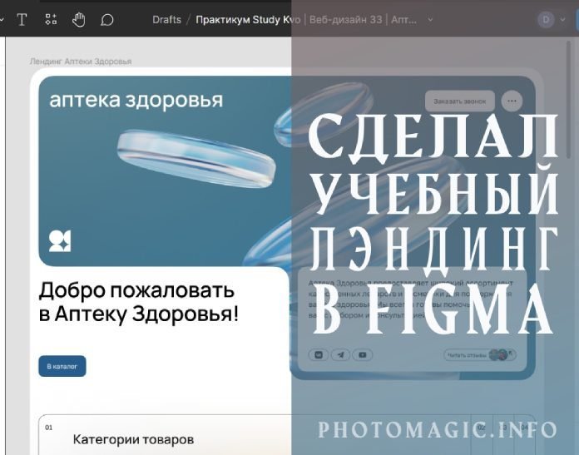This screenshot has height=455, width=579.
Task: Click the VK social icon
Action: (319, 355)
